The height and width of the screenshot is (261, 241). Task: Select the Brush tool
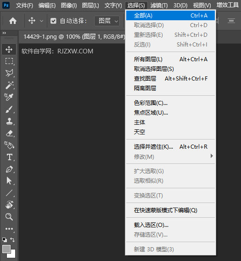pyautogui.click(x=9, y=109)
